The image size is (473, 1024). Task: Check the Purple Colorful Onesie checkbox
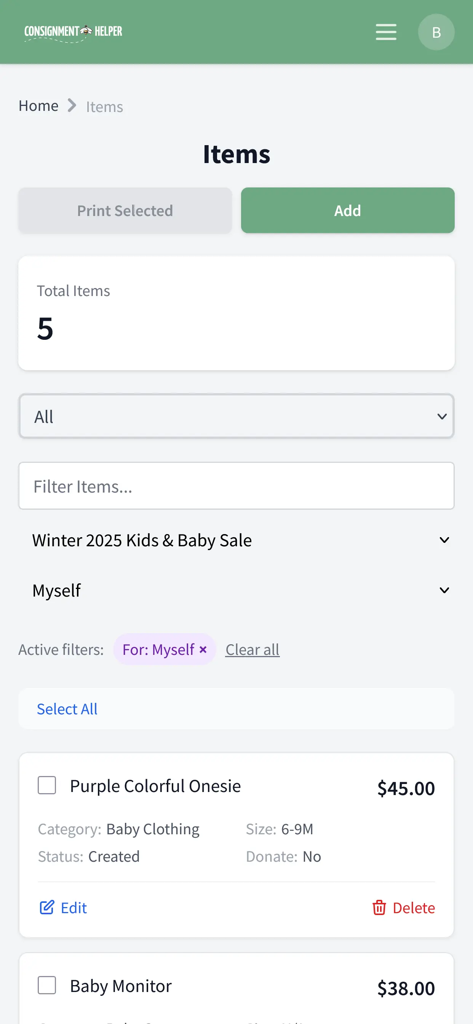click(46, 785)
